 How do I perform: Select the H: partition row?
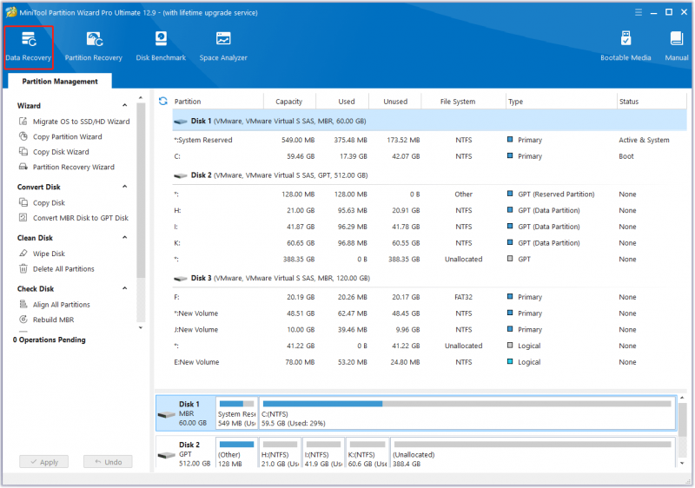429,210
